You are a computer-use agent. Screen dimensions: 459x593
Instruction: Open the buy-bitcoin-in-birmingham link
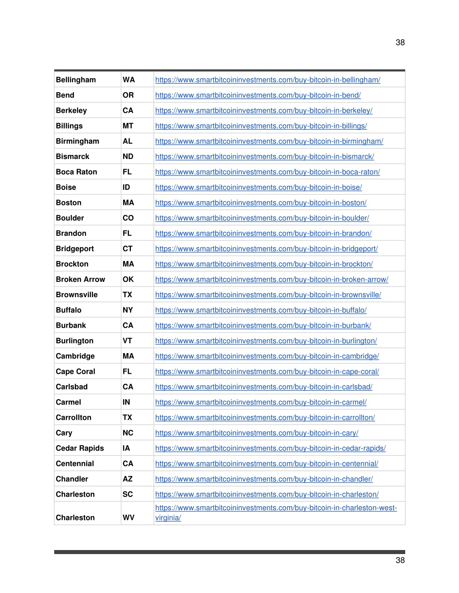[269, 141]
